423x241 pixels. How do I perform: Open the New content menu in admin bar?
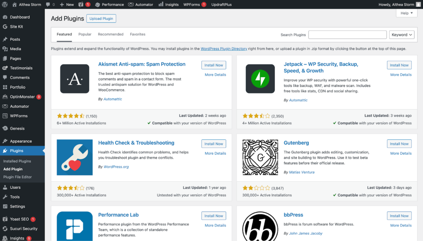coord(67,5)
